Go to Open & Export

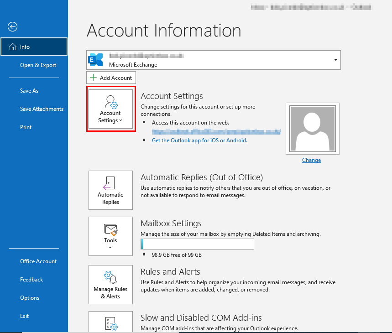tap(38, 65)
